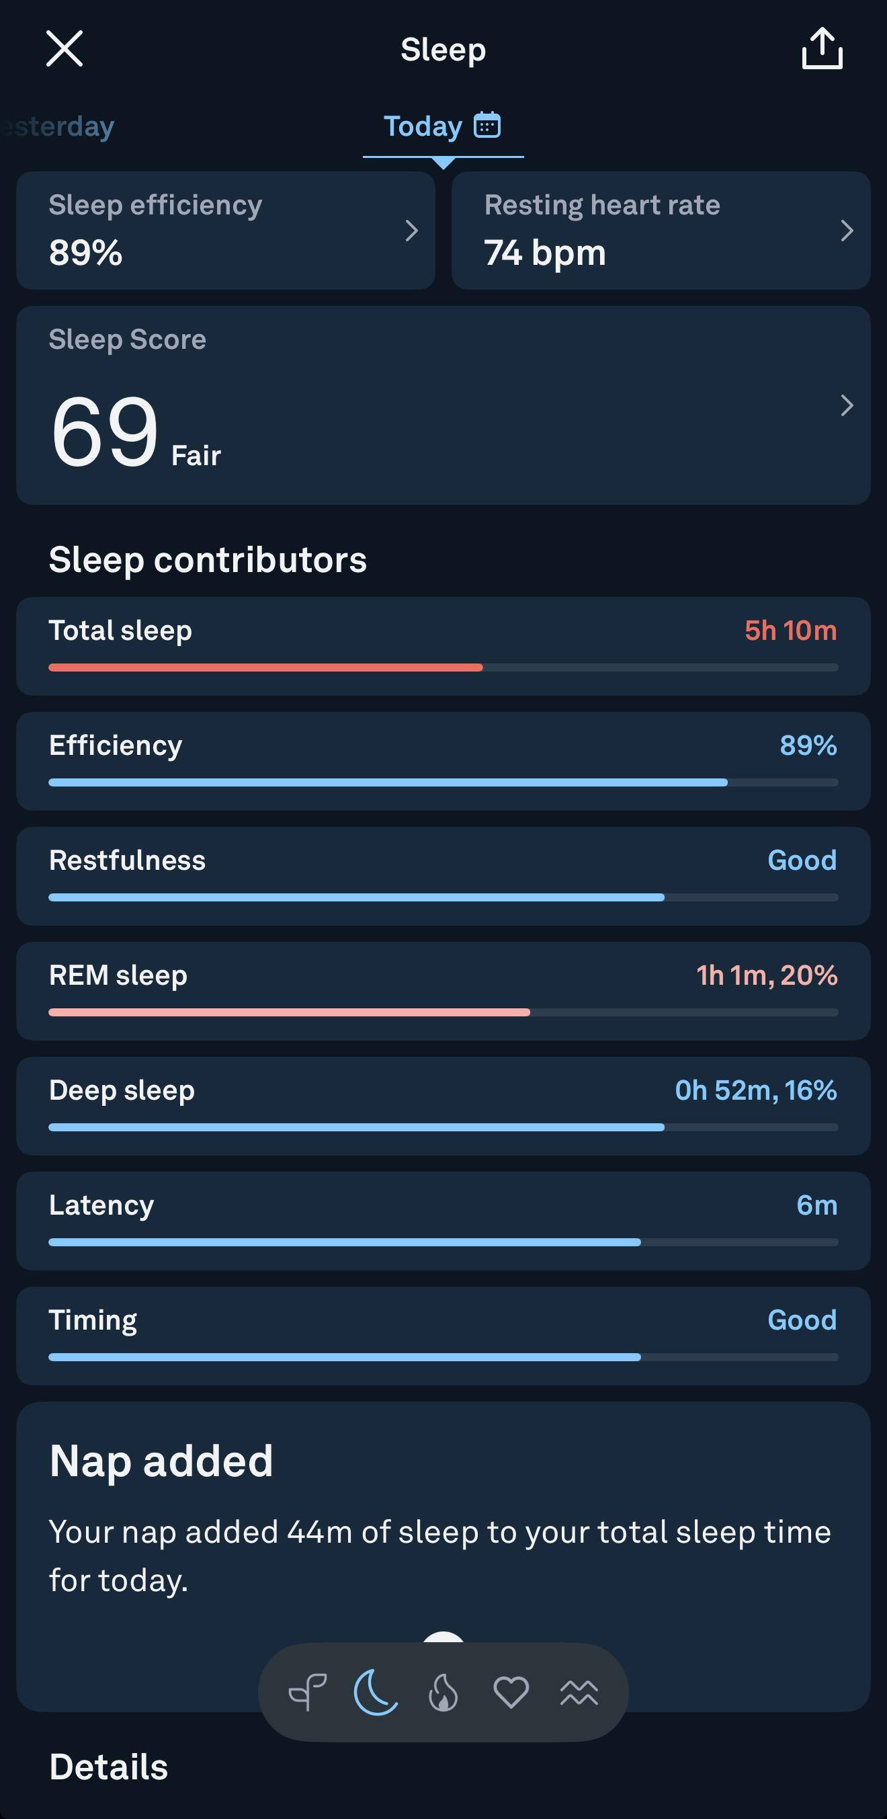Tap the share icon at top right
This screenshot has height=1819, width=887.
tap(822, 48)
